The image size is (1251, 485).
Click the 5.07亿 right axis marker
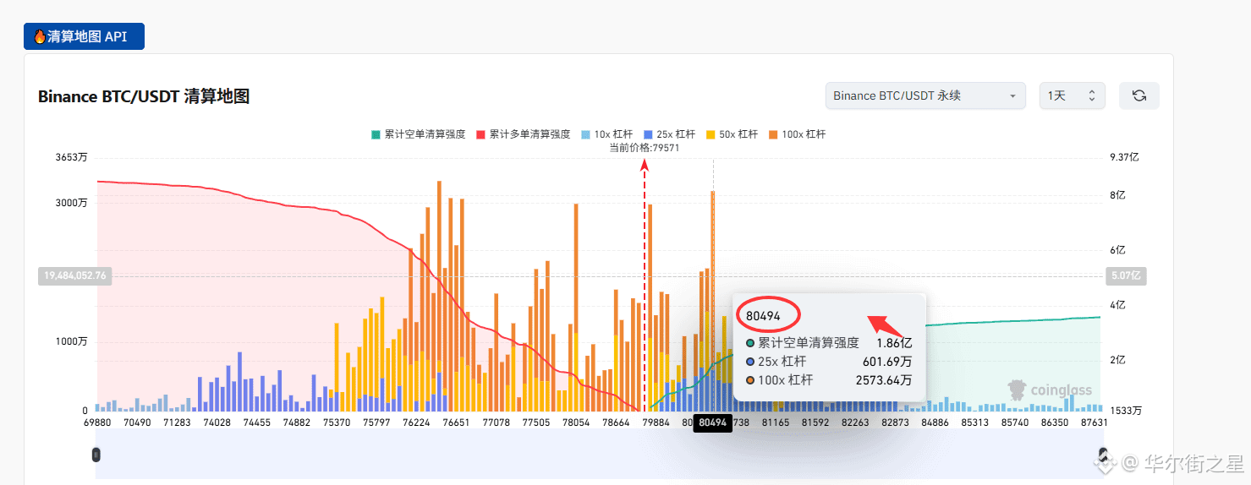tap(1126, 275)
